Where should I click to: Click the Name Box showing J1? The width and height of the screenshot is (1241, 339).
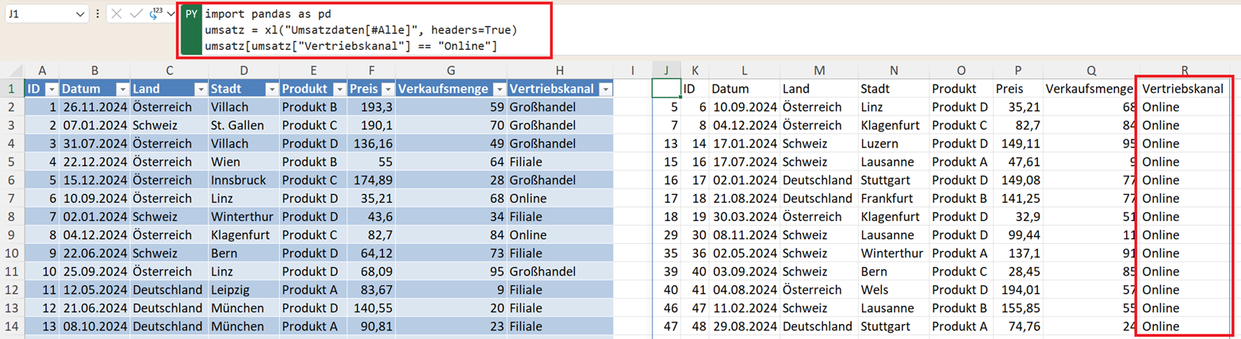point(40,14)
